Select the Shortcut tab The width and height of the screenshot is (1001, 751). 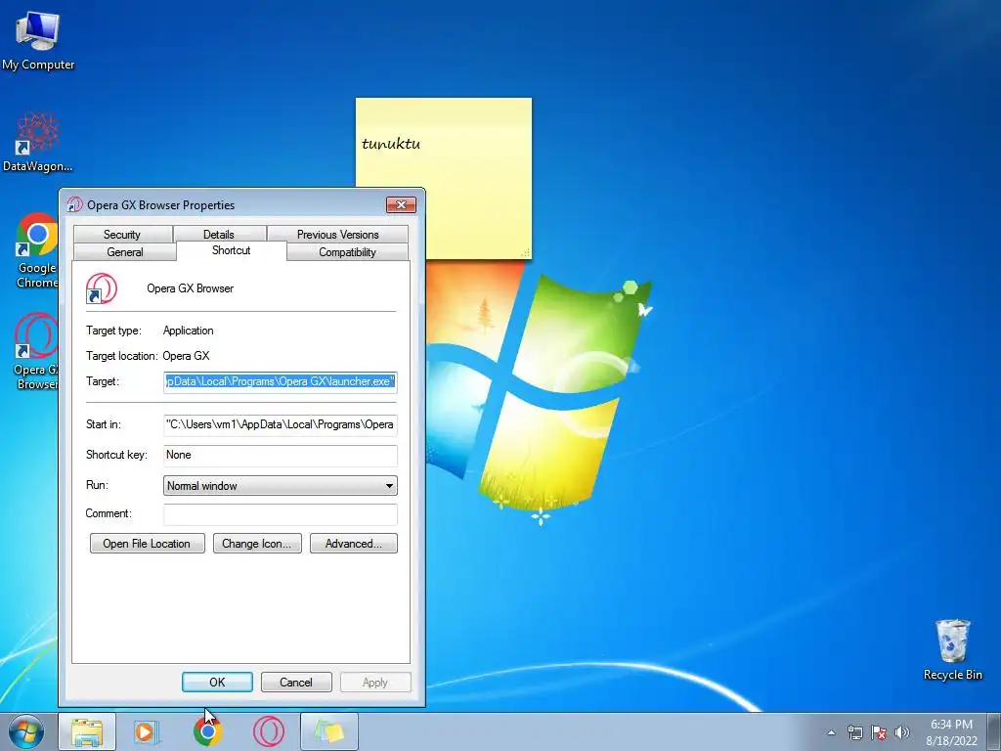point(231,250)
